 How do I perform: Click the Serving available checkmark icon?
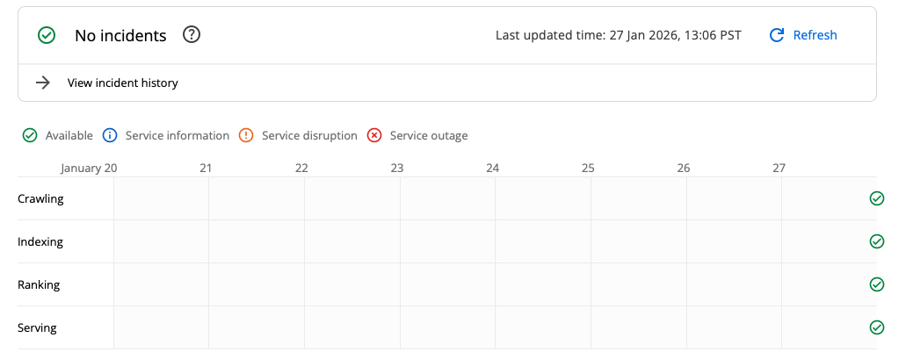(x=876, y=327)
